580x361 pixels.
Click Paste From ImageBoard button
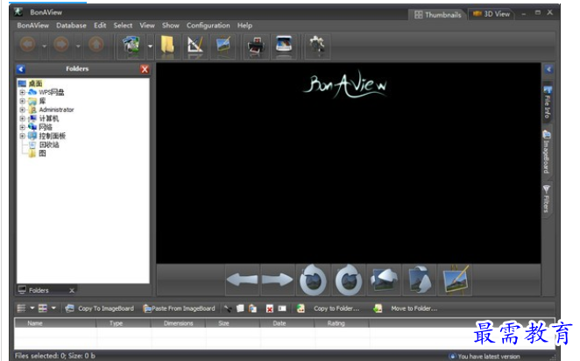tap(179, 308)
